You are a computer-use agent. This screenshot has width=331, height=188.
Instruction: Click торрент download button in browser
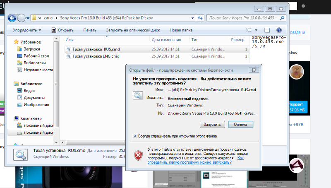tap(298, 107)
